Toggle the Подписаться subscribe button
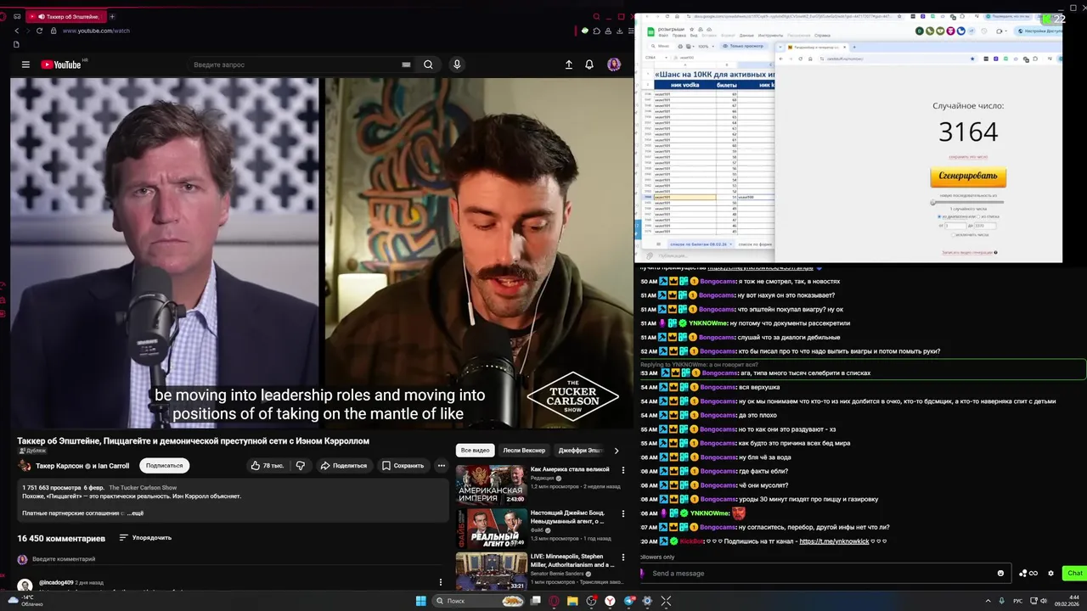This screenshot has width=1087, height=611. 164,465
